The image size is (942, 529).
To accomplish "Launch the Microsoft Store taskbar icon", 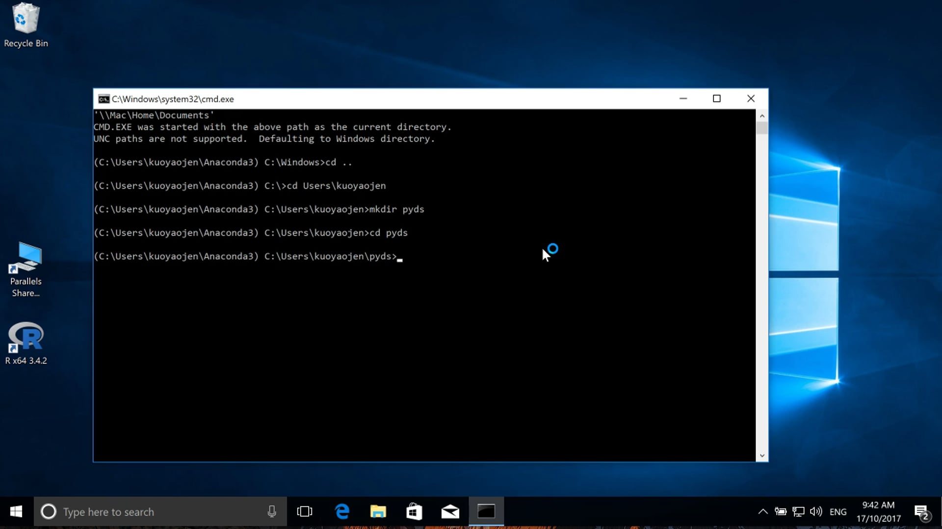I will pyautogui.click(x=414, y=512).
